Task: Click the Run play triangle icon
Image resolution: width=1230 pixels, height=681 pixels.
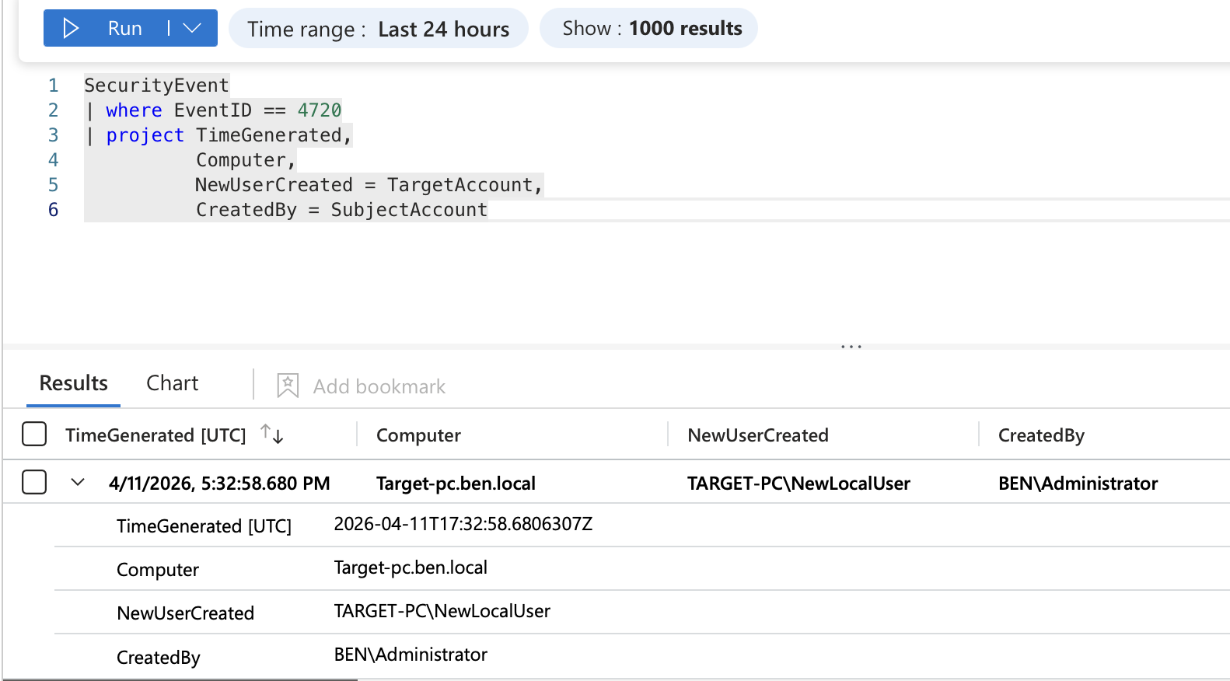Action: coord(71,29)
